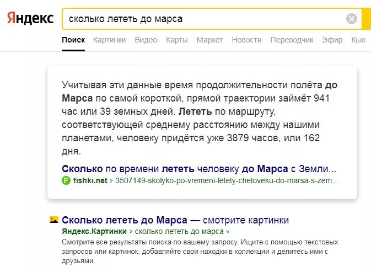The height and width of the screenshot is (272, 371).
Task: Click the description 'Смотрите все результаты поиска'
Action: (200, 252)
